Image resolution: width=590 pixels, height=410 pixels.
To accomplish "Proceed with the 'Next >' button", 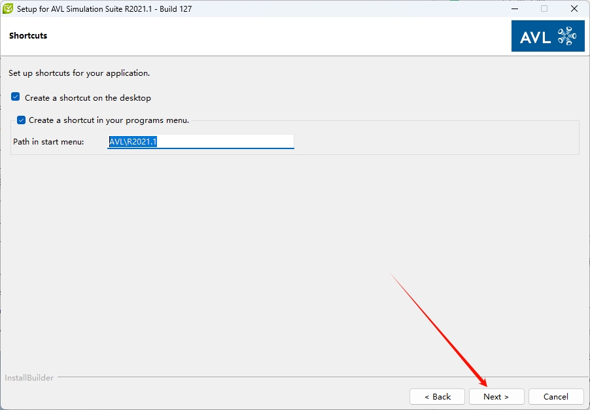I will 496,396.
